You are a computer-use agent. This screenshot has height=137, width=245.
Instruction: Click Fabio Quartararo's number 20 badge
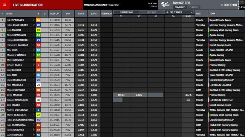pos(38,25)
